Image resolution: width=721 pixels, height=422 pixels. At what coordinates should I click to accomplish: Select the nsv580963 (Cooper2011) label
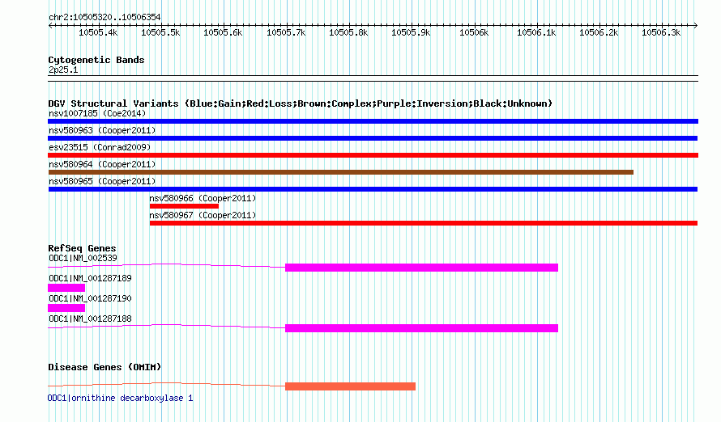click(x=102, y=130)
